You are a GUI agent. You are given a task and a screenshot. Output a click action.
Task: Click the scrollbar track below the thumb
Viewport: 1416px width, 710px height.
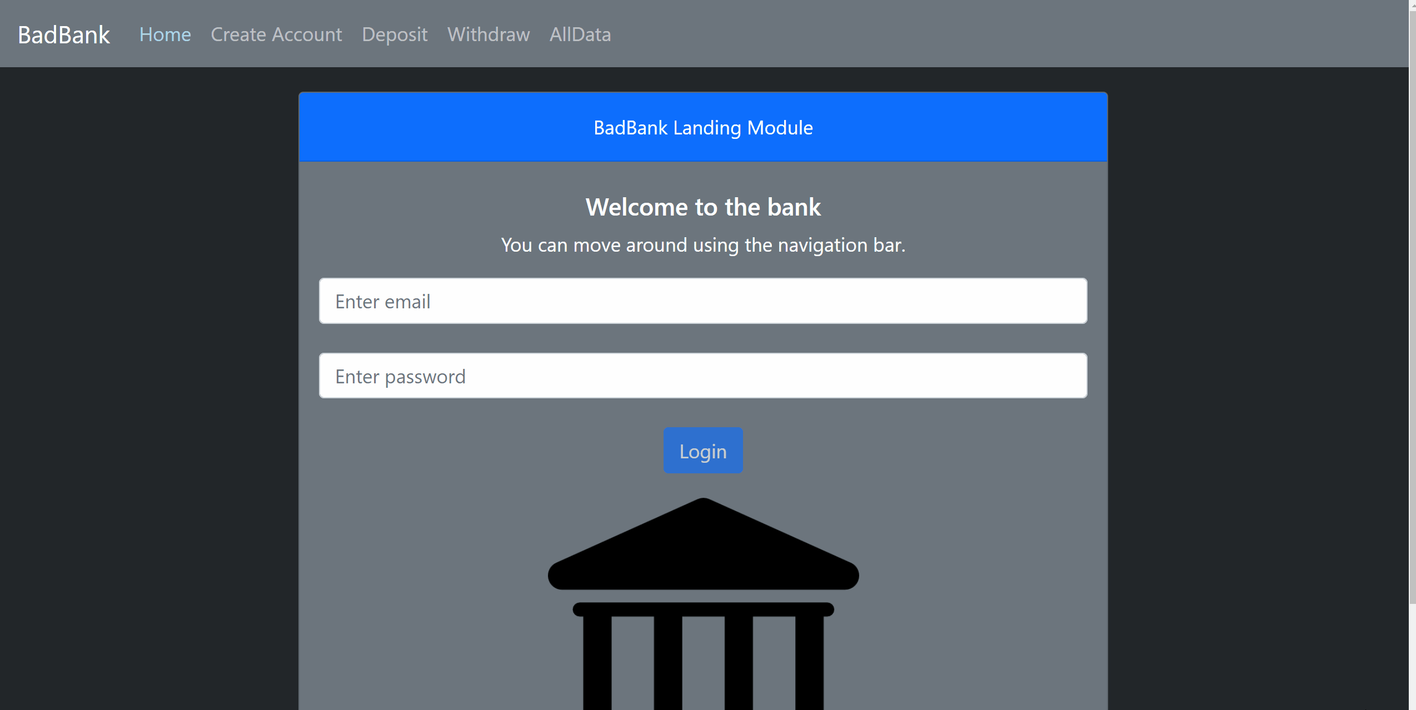[x=1412, y=656]
